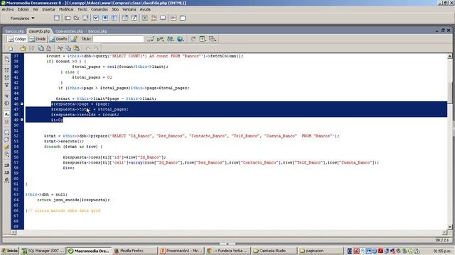Click the Paste icon in standard toolbar

(76, 48)
